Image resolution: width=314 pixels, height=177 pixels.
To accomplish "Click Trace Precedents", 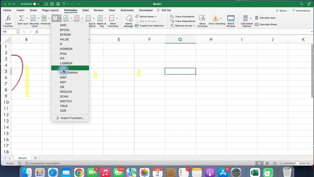I will tap(183, 17).
